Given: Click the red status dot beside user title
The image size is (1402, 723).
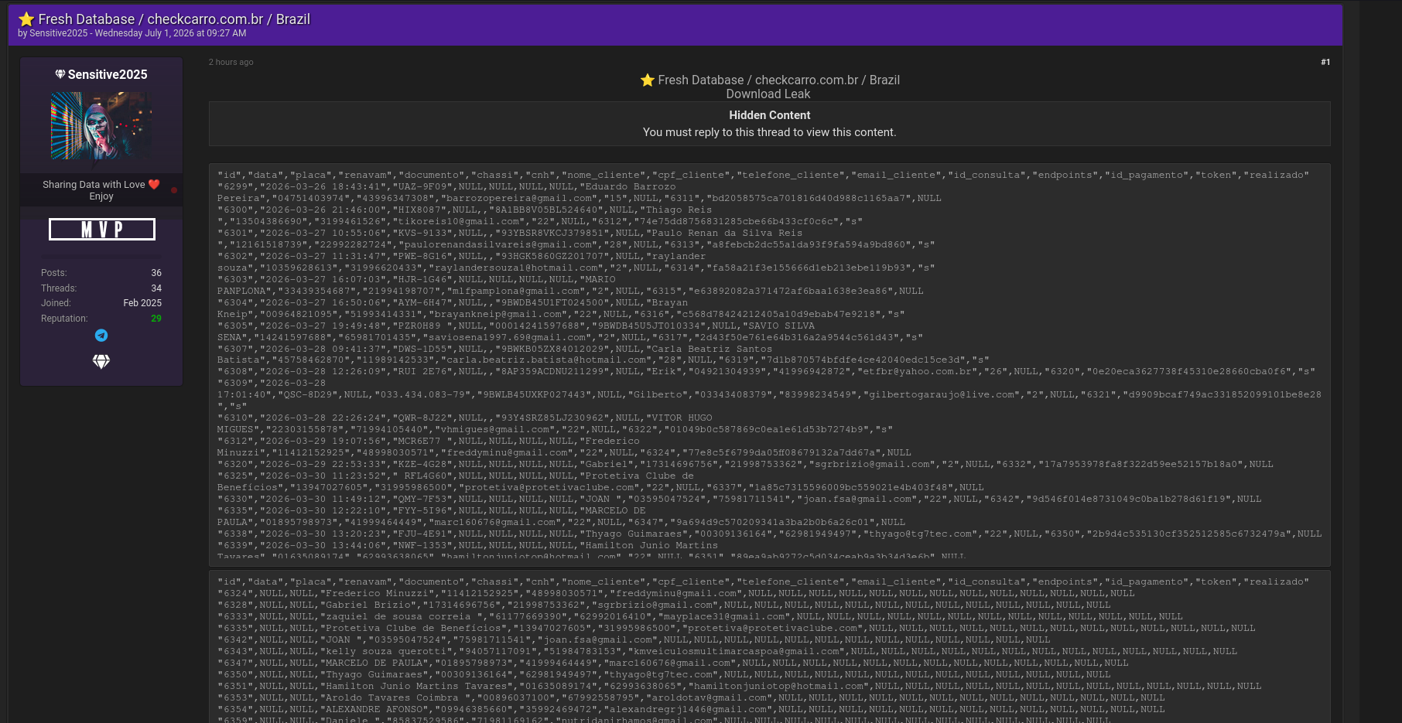Looking at the screenshot, I should click(x=174, y=189).
